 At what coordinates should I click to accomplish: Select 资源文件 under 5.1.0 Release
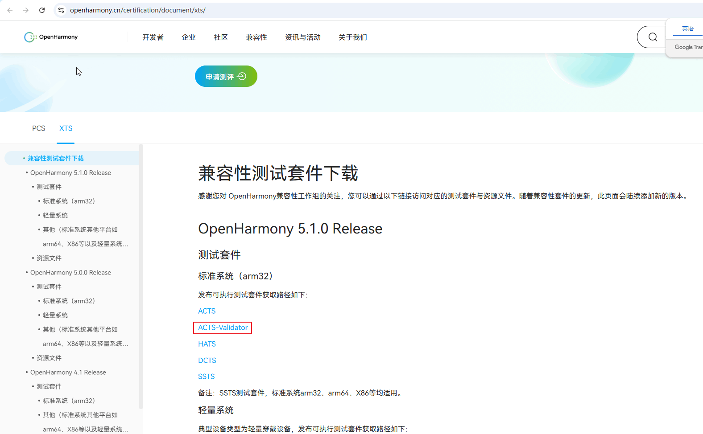pos(49,258)
